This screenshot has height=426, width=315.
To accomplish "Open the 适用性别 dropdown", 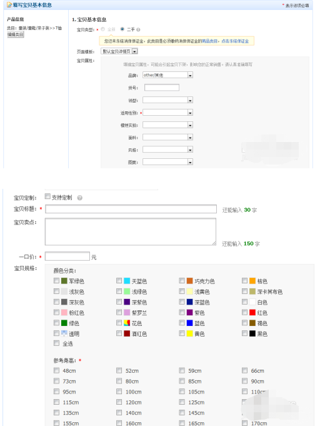I will tap(167, 113).
